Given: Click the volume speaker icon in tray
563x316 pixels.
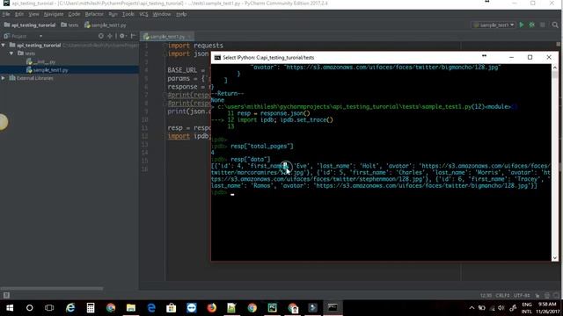Looking at the screenshot, I should pyautogui.click(x=501, y=308).
